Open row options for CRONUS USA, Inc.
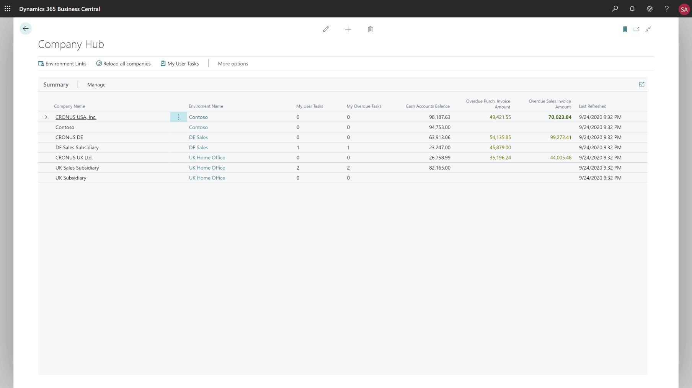 (x=178, y=117)
